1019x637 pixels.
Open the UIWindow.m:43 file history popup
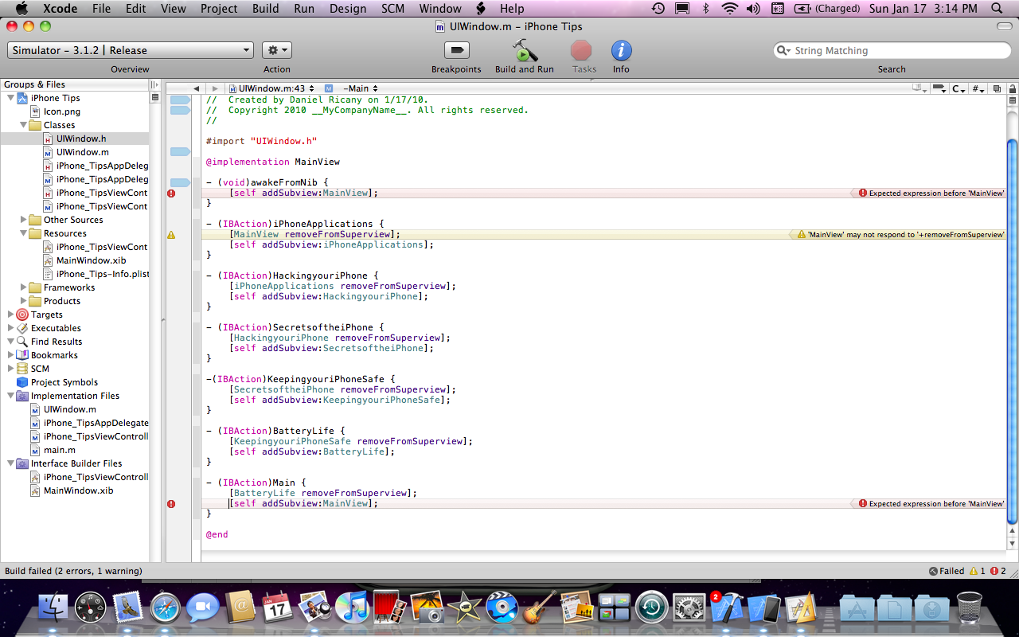click(x=271, y=88)
